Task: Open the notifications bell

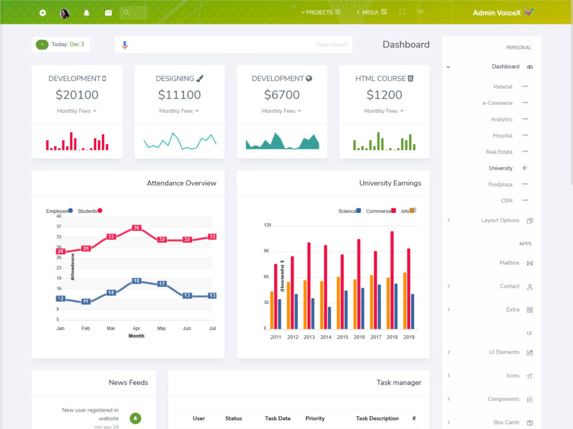Action: pos(86,13)
